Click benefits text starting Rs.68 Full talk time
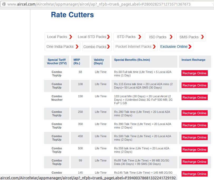 pyautogui.click(x=143, y=74)
